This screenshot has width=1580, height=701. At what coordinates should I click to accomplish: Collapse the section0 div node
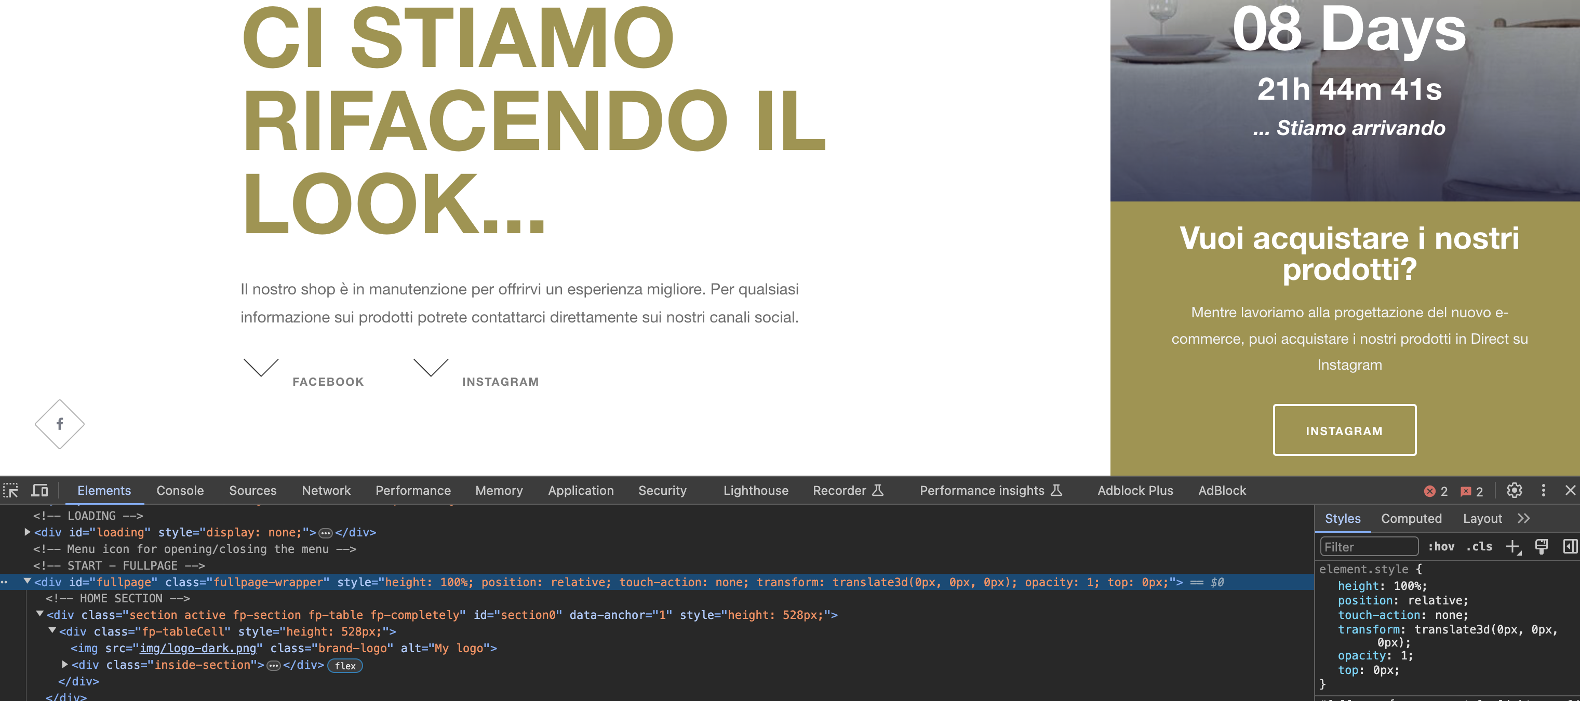(x=40, y=614)
